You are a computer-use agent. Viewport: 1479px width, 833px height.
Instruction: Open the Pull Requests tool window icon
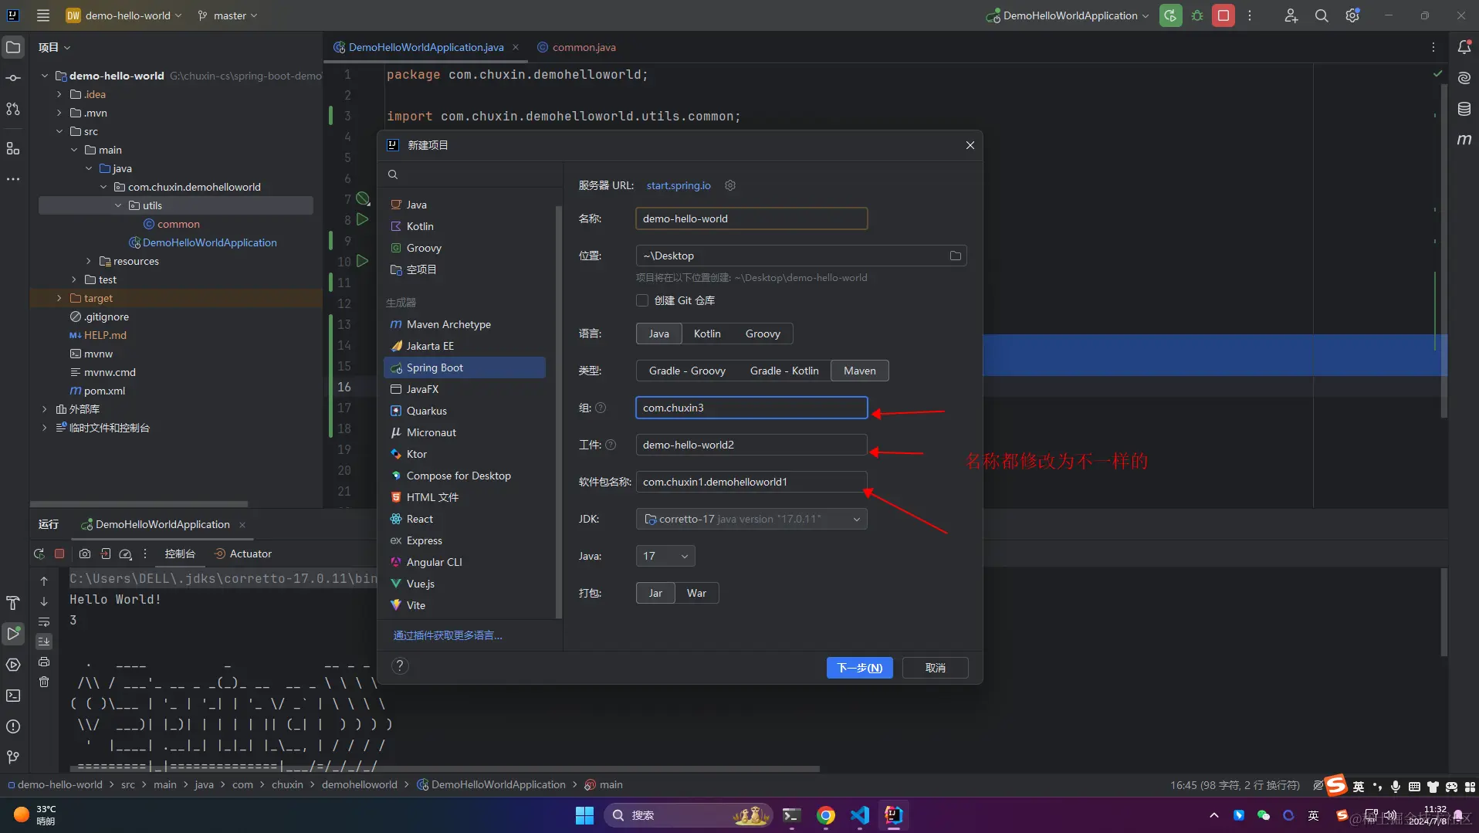pos(13,109)
